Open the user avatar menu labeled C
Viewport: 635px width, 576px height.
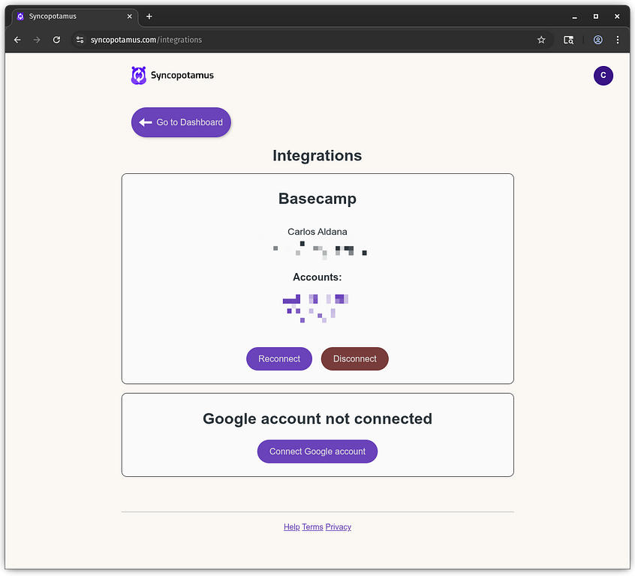[x=603, y=76]
